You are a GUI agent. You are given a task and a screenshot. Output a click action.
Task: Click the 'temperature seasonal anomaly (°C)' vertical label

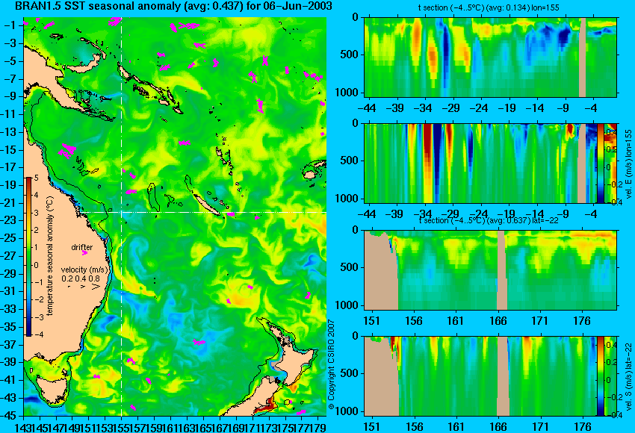[x=49, y=256]
